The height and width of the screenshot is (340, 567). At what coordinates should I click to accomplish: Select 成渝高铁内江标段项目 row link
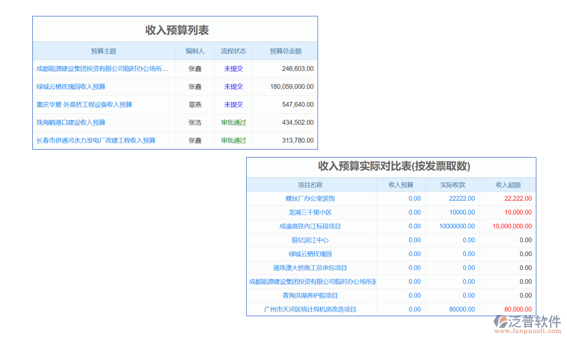(x=310, y=226)
